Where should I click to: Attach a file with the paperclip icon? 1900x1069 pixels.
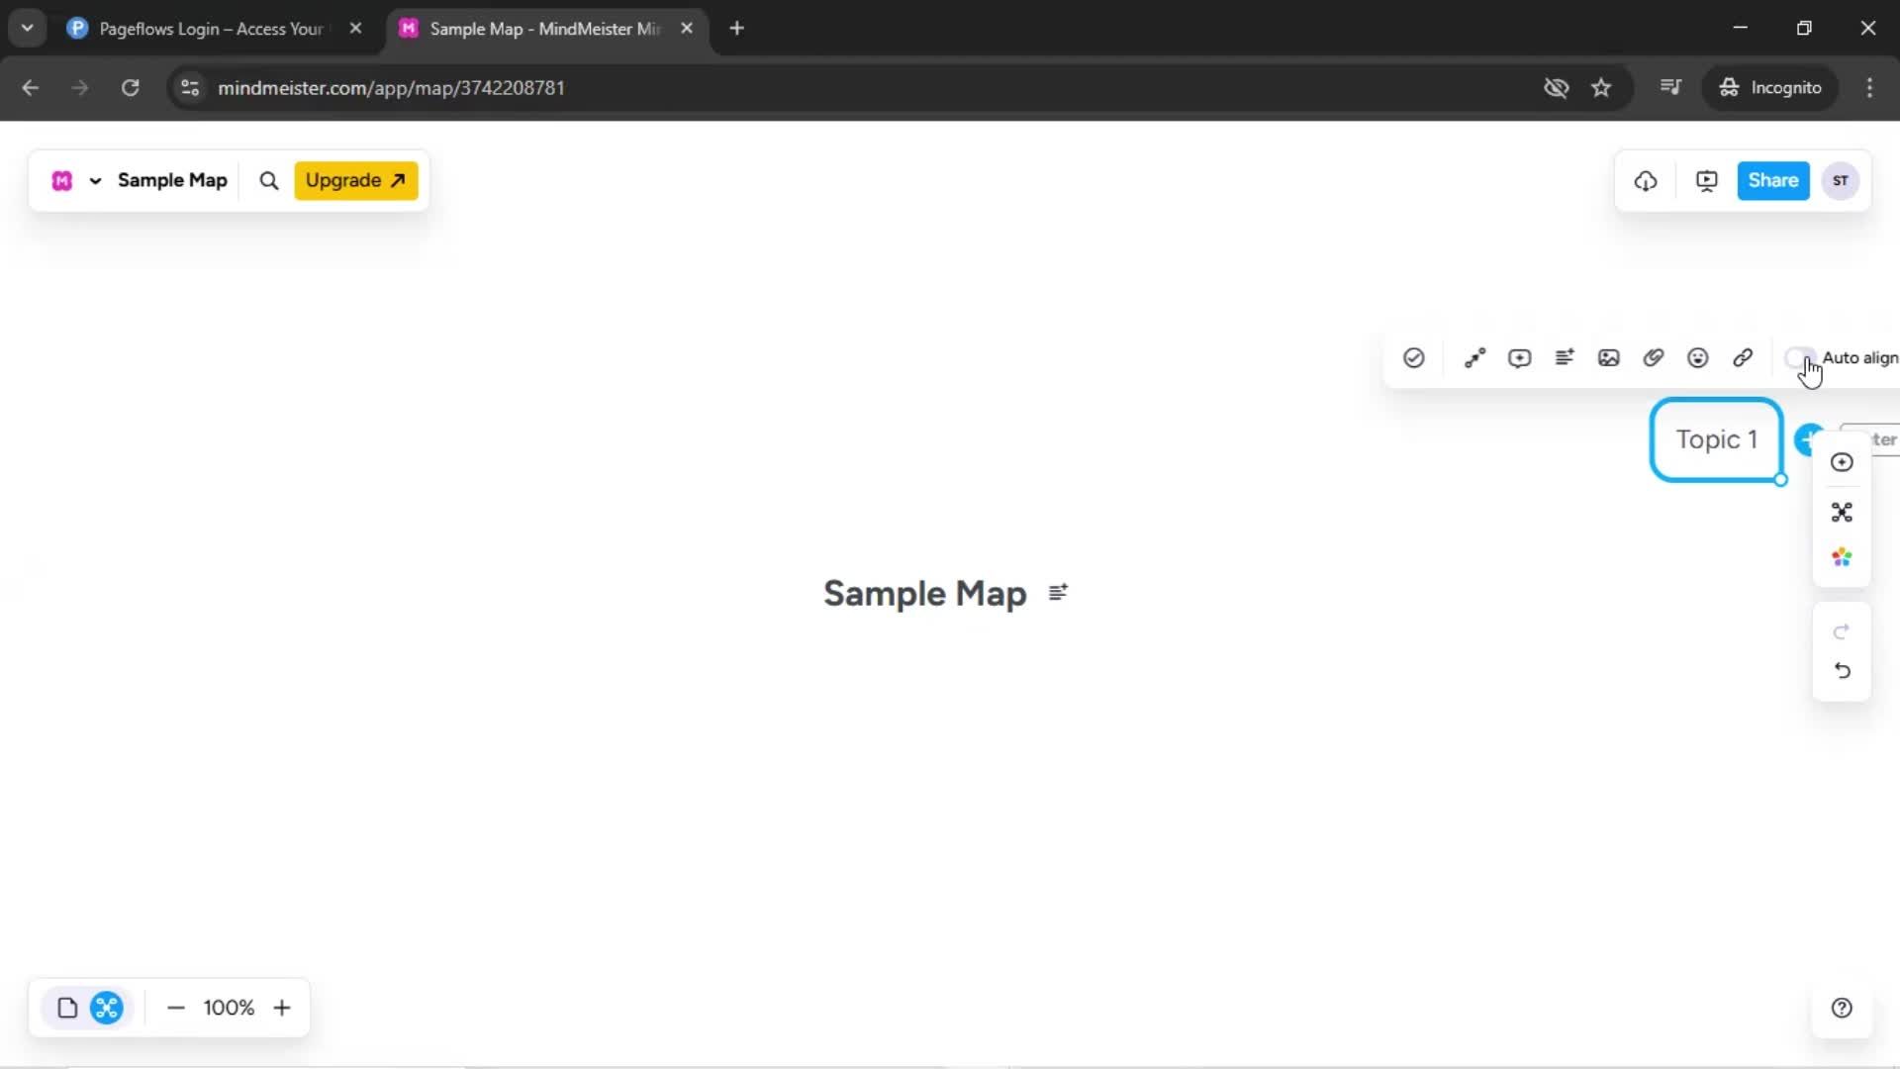(x=1654, y=358)
